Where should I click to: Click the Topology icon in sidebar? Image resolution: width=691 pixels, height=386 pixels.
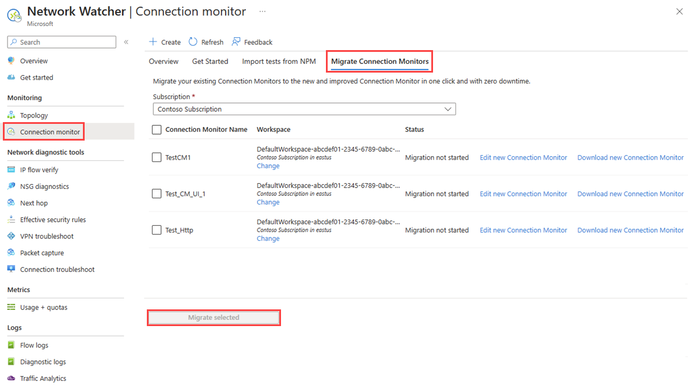coord(11,115)
